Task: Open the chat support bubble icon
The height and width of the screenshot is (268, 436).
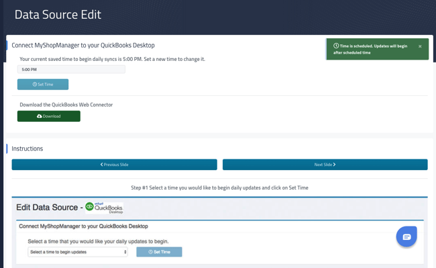Action: coord(406,237)
